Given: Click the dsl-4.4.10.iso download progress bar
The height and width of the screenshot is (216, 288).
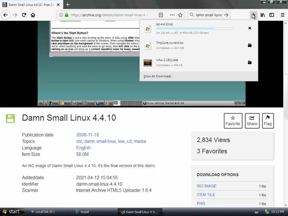Looking at the screenshot, I should point(195,28).
